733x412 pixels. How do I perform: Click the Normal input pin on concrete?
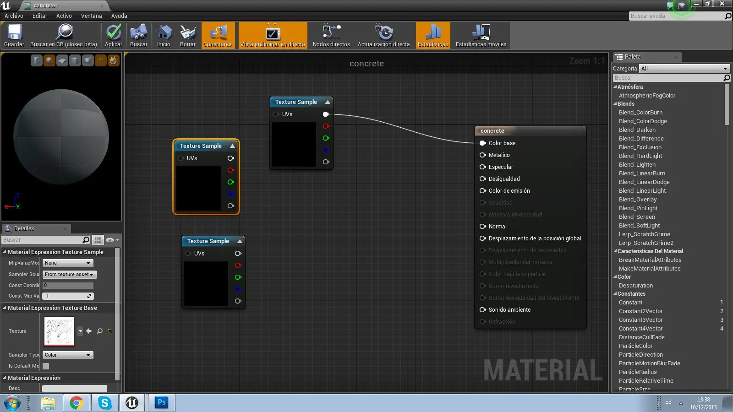point(482,227)
